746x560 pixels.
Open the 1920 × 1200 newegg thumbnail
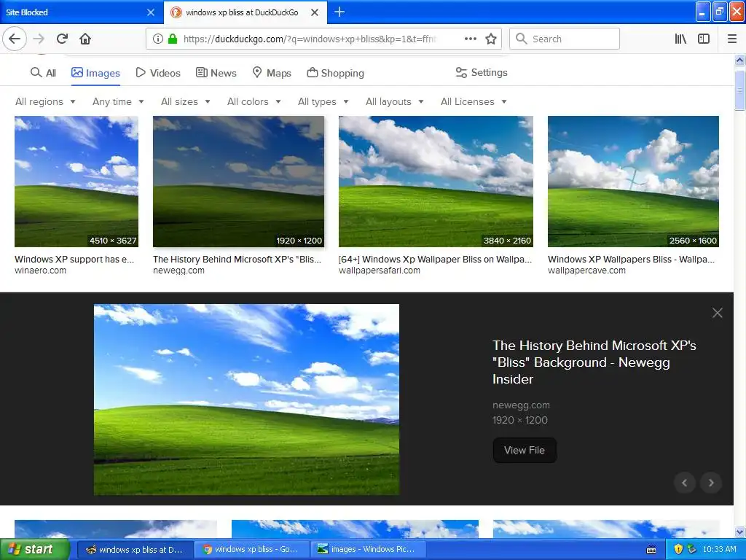click(238, 182)
